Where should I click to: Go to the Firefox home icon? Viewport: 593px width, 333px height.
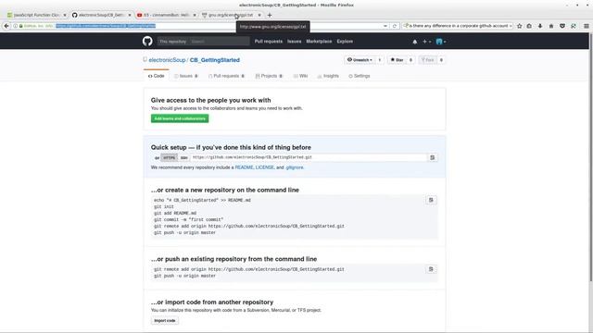[x=551, y=26]
